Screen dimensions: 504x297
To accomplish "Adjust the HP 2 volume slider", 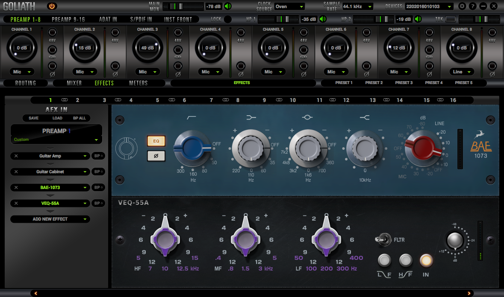I will pyautogui.click(x=373, y=19).
